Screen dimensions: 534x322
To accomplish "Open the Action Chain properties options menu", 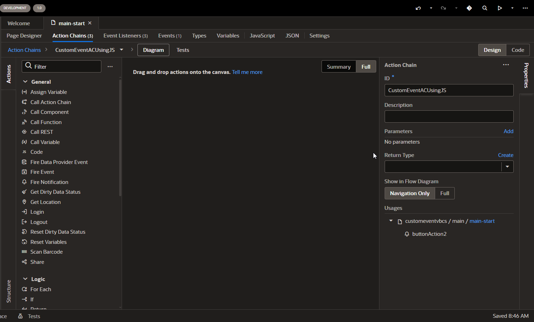I will pos(506,65).
